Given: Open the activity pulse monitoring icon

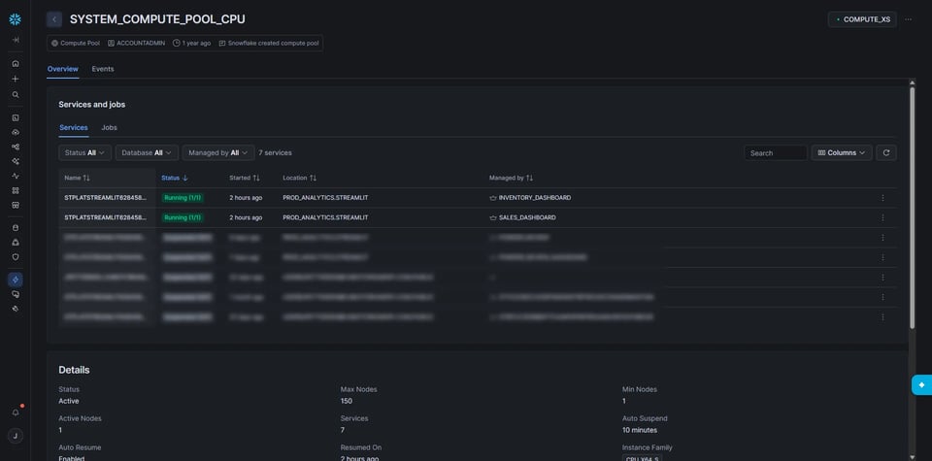Looking at the screenshot, I should 16,176.
